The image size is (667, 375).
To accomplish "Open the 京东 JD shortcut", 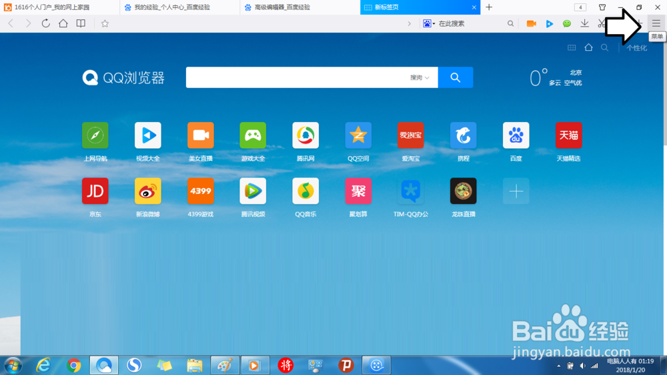I will pyautogui.click(x=95, y=198).
